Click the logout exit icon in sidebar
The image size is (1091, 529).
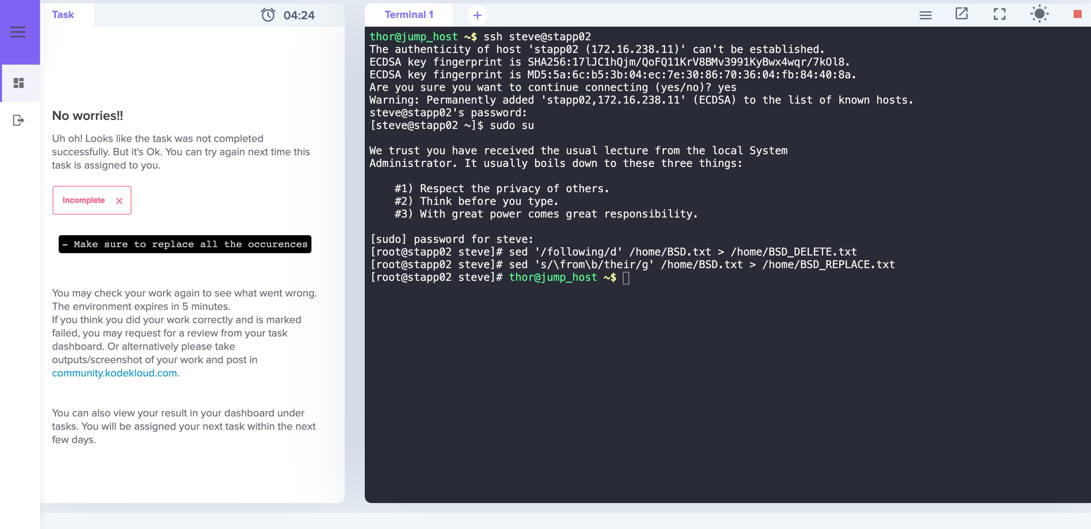(x=19, y=121)
